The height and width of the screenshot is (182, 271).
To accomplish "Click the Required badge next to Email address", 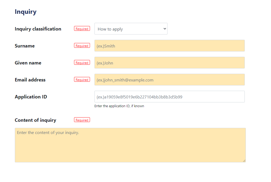I will (82, 79).
